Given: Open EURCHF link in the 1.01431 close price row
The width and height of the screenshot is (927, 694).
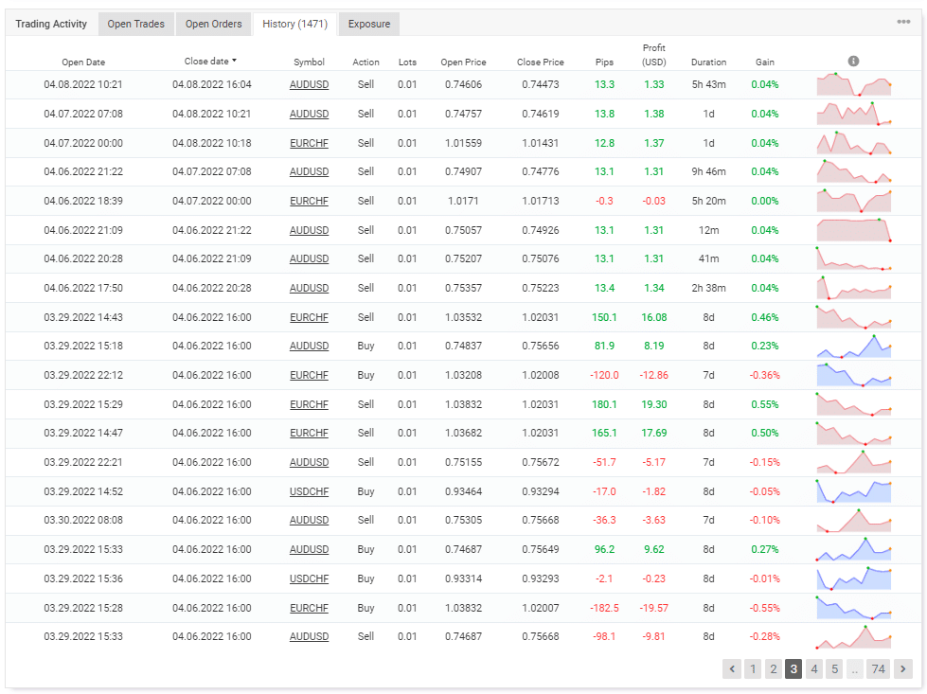Looking at the screenshot, I should pyautogui.click(x=310, y=143).
